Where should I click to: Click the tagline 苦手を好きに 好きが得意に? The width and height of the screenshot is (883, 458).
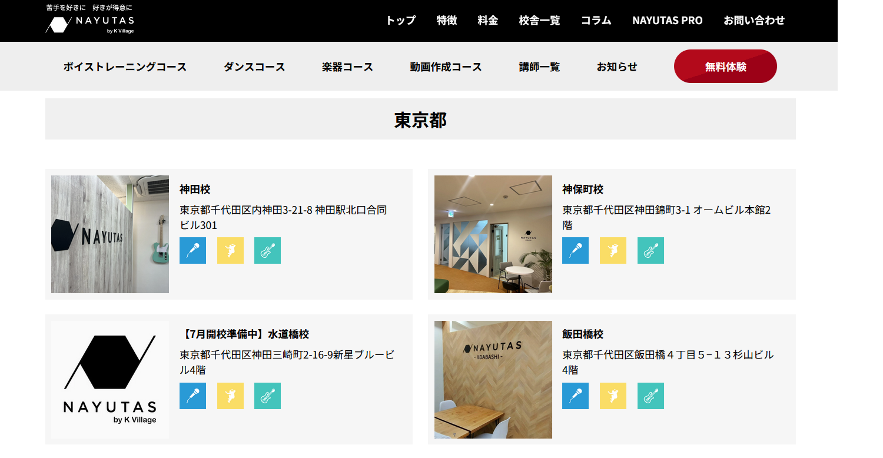89,8
